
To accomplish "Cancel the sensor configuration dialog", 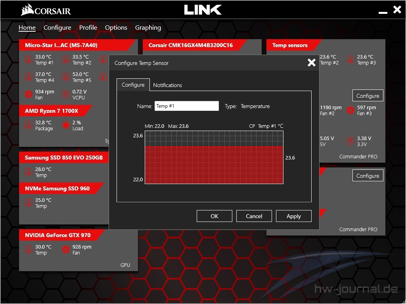I will coord(254,216).
